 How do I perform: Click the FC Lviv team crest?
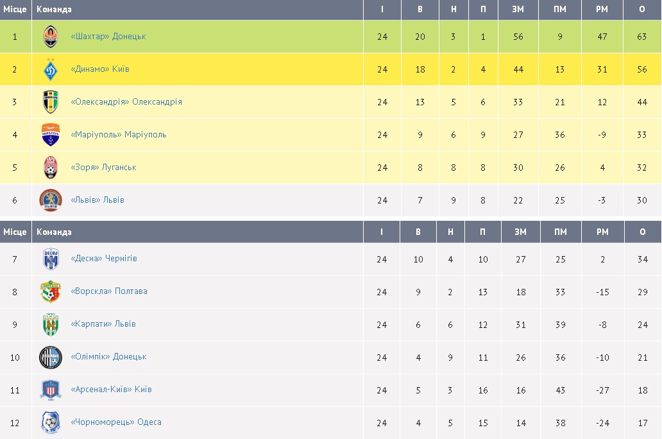[x=51, y=200]
